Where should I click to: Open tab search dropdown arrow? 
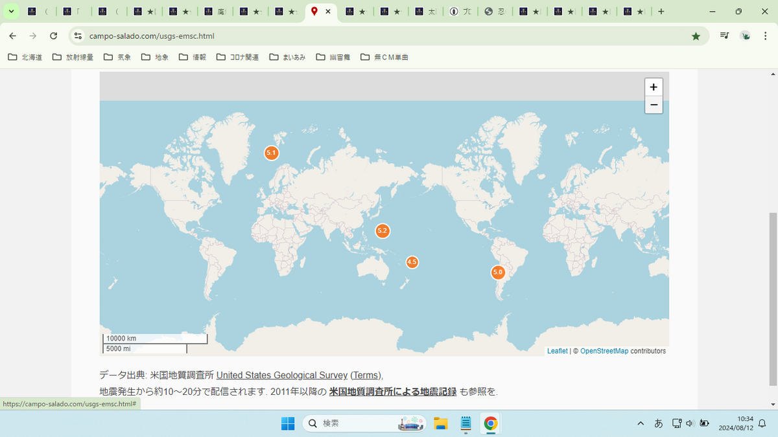[x=11, y=12]
